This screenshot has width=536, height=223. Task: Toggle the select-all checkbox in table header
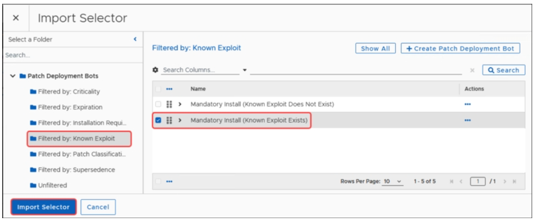point(158,89)
